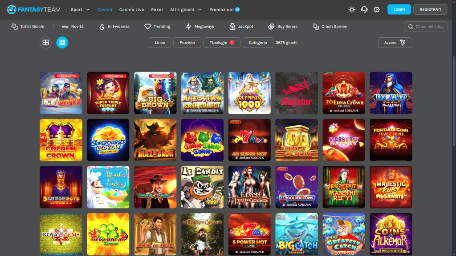Open support via the headset icon
This screenshot has height=256, width=456.
[364, 9]
